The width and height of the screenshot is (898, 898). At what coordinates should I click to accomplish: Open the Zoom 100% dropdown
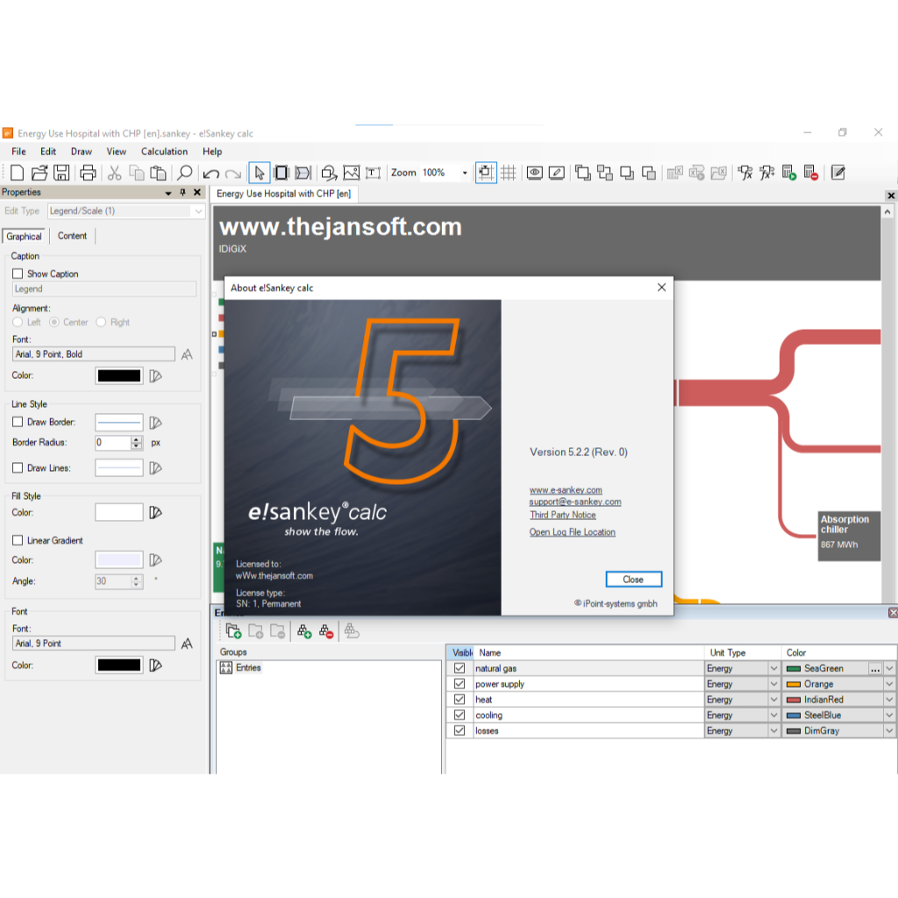point(465,173)
